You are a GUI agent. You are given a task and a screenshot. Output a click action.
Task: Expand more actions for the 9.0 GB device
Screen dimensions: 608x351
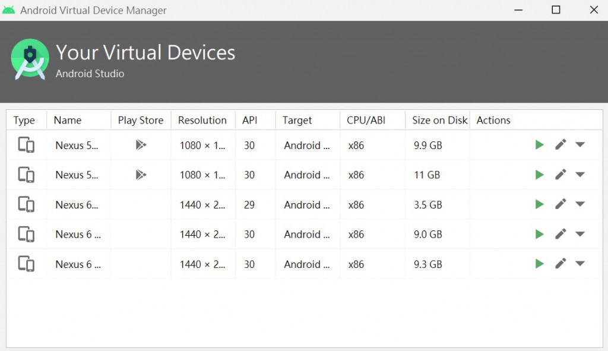pyautogui.click(x=580, y=234)
